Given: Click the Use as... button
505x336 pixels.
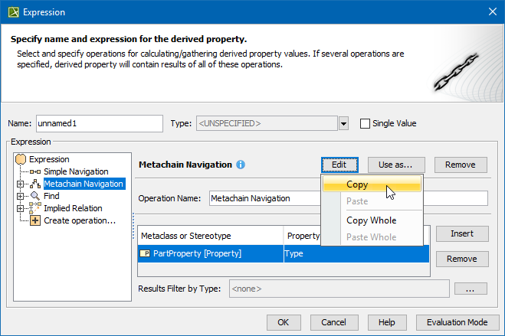Looking at the screenshot, I should pyautogui.click(x=395, y=165).
